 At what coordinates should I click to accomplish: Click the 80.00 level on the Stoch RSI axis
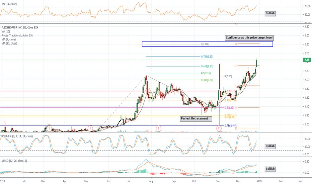click(307, 139)
